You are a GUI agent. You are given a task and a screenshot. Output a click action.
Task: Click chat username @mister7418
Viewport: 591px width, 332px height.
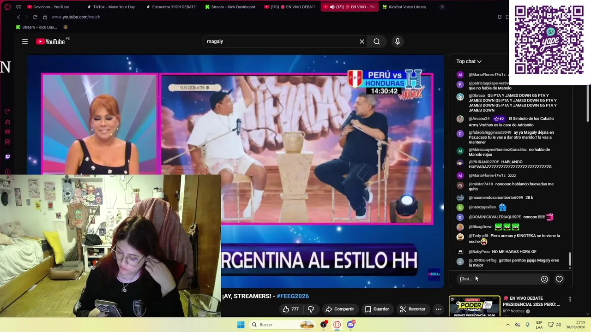point(481,184)
